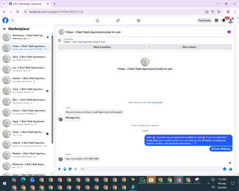Go back in browser history
This screenshot has width=239, height=191.
(4, 11)
